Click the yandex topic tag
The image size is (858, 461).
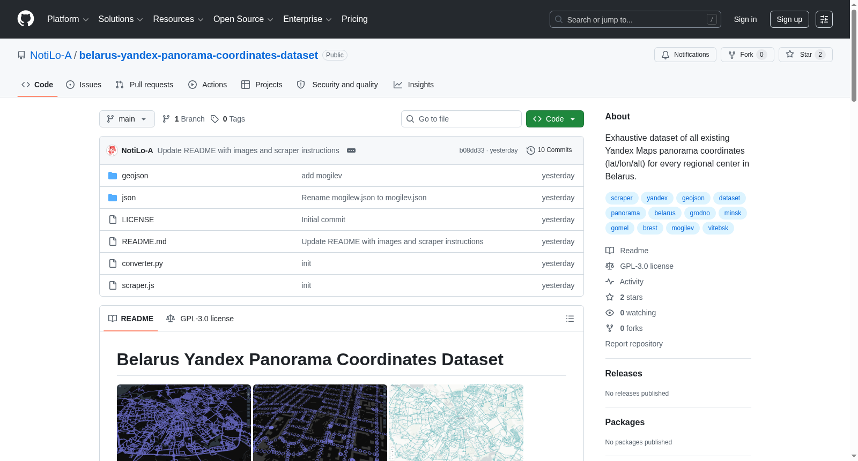[x=657, y=198]
